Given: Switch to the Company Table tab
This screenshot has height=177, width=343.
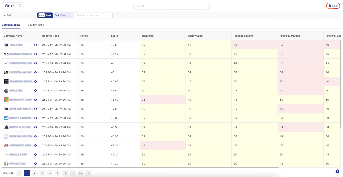Looking at the screenshot, I should (x=11, y=25).
